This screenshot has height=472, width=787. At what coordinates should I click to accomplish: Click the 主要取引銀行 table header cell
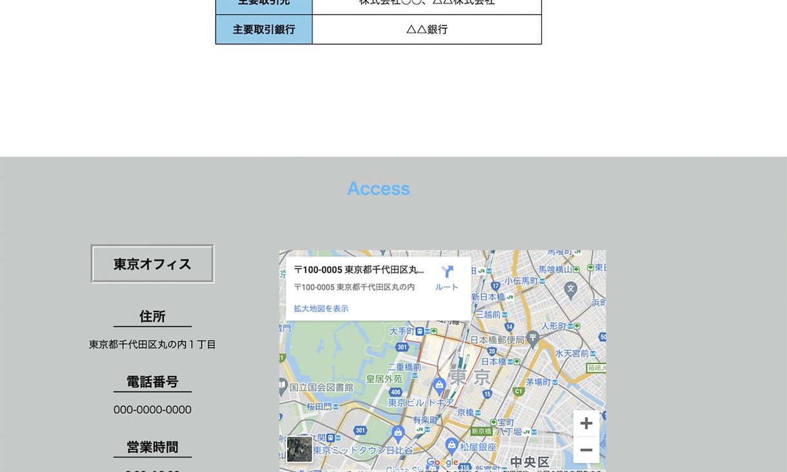[264, 30]
